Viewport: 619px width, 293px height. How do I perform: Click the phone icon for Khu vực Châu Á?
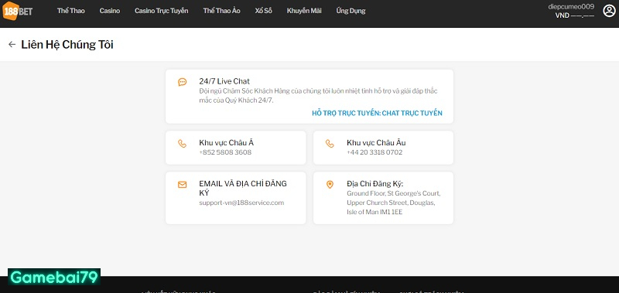[x=182, y=143]
